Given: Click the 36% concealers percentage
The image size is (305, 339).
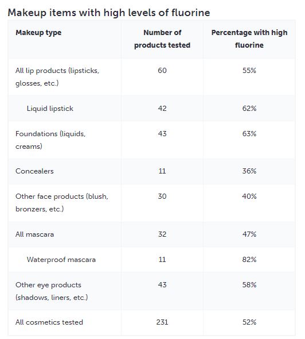Looking at the screenshot, I should point(249,171).
